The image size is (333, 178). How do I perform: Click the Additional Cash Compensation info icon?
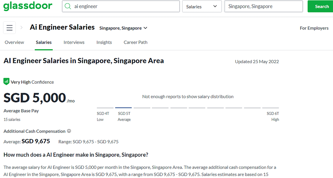[x=69, y=131]
